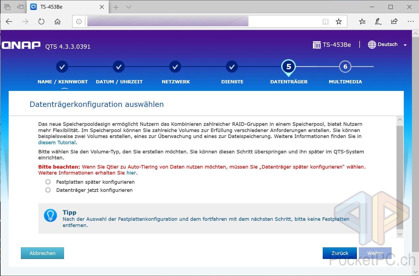Image resolution: width=419 pixels, height=276 pixels.
Task: Click the browser refresh icon
Action: tap(41, 22)
